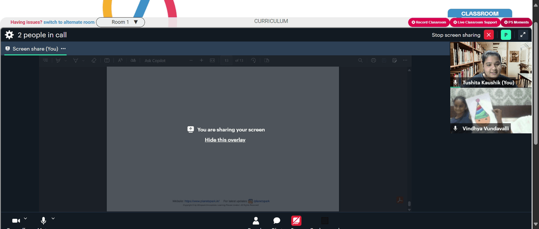Viewport: 539px width, 229px height.
Task: Select the PDF eraser tool
Action: (93, 60)
